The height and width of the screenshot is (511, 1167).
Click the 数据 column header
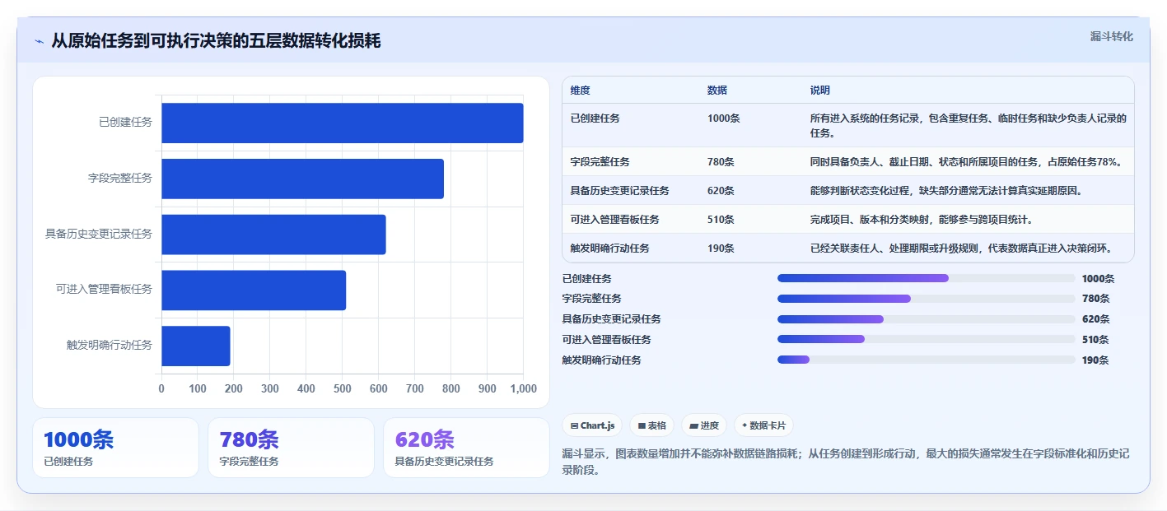717,91
